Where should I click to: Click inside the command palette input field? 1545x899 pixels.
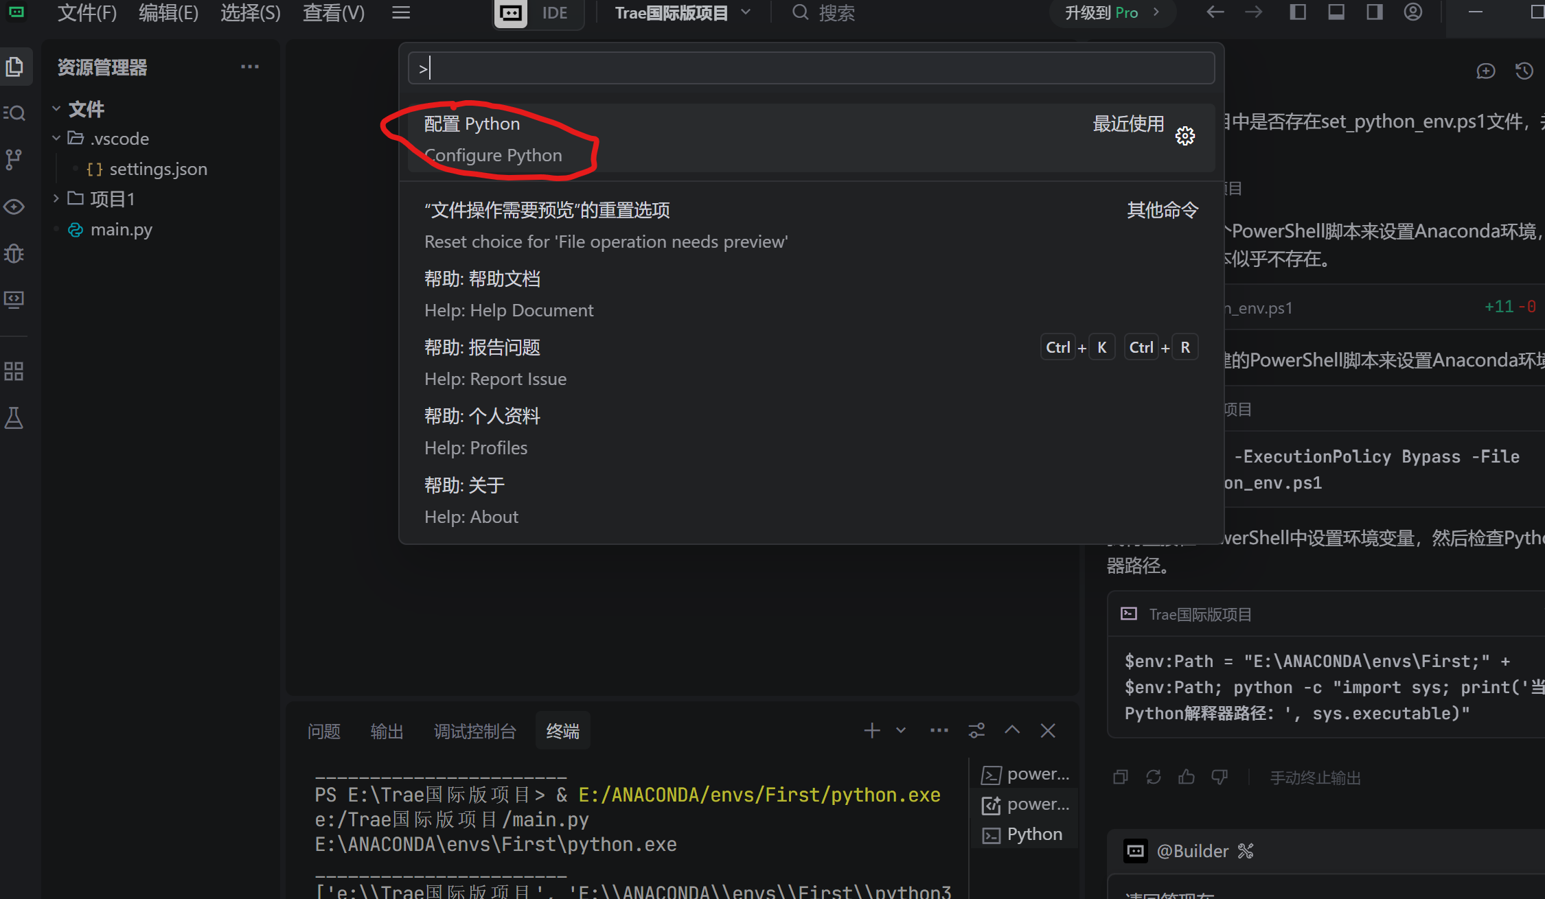tap(810, 67)
